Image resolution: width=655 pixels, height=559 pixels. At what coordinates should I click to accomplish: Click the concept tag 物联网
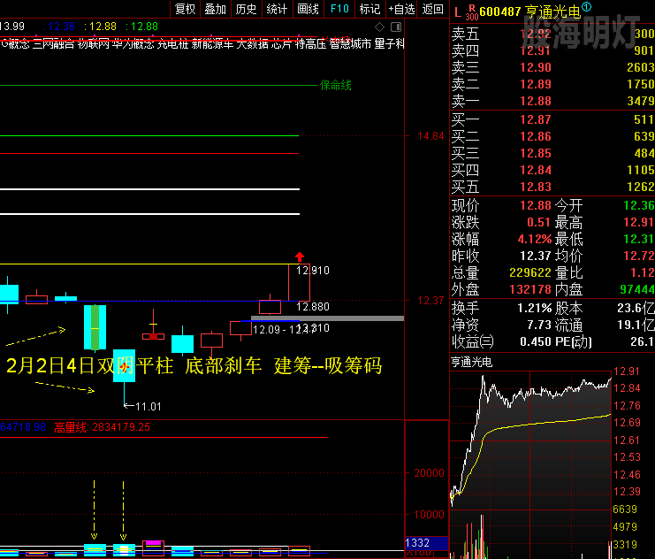click(93, 43)
